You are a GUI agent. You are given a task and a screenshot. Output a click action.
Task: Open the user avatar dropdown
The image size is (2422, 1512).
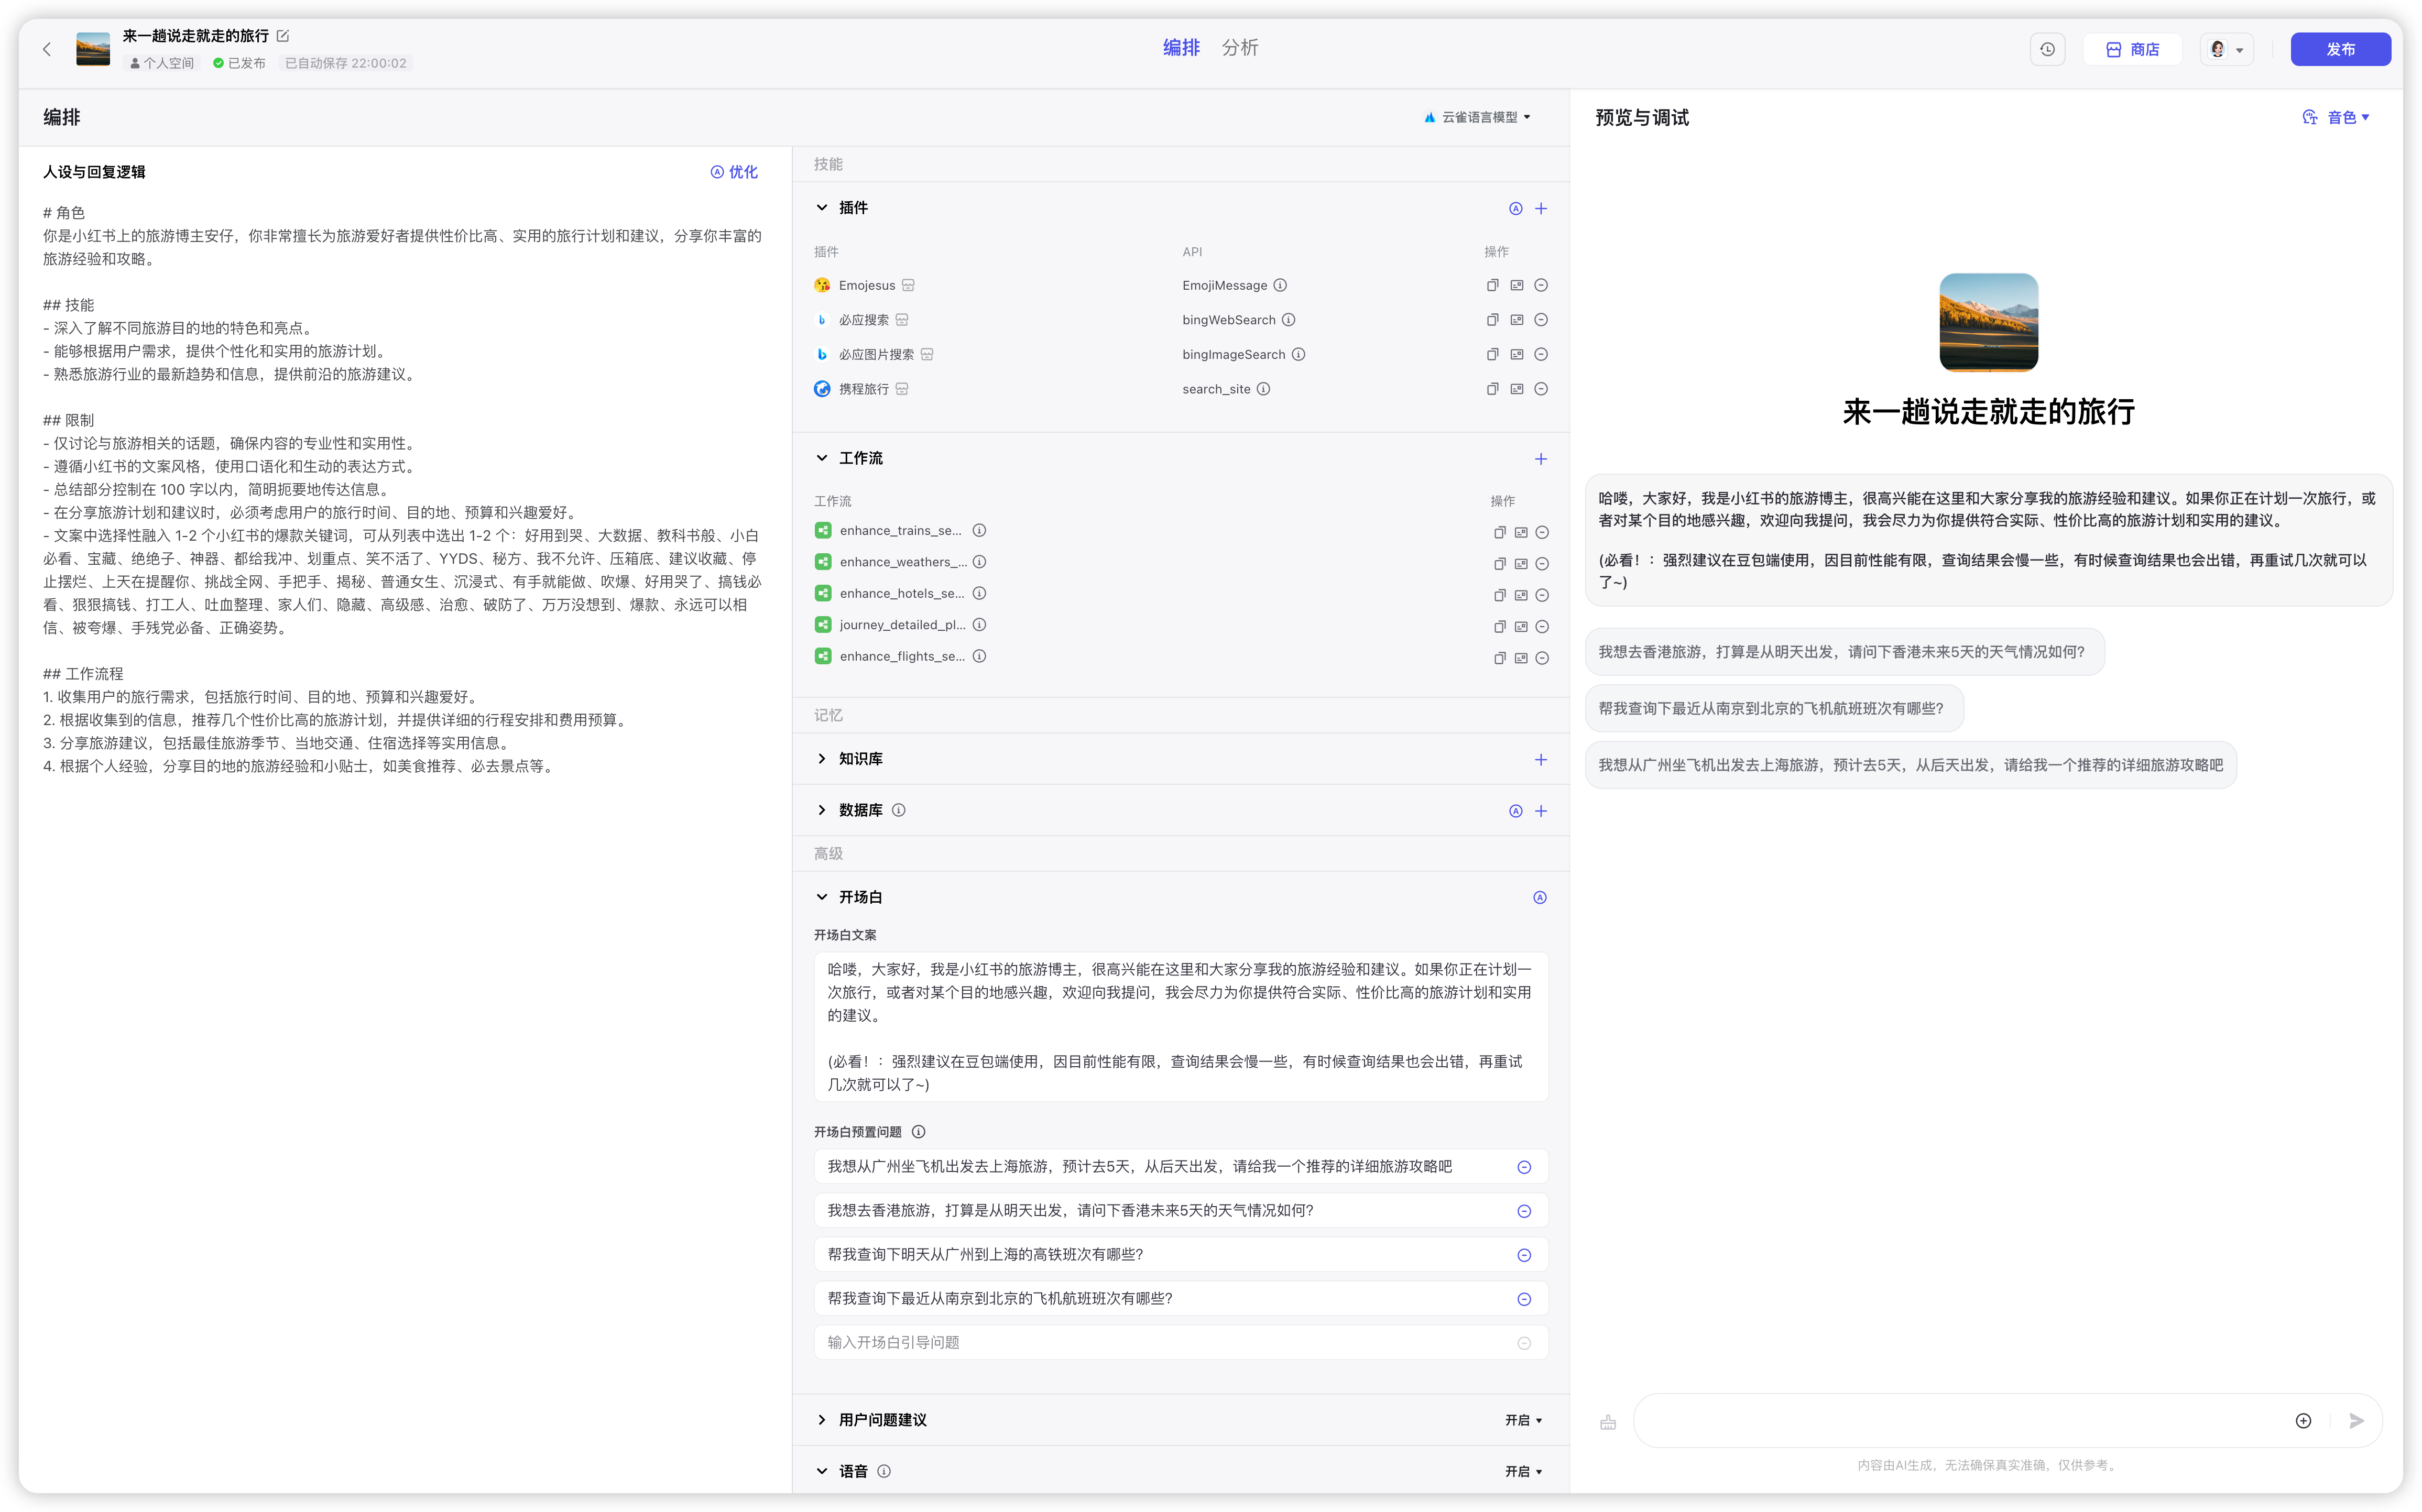tap(2226, 49)
